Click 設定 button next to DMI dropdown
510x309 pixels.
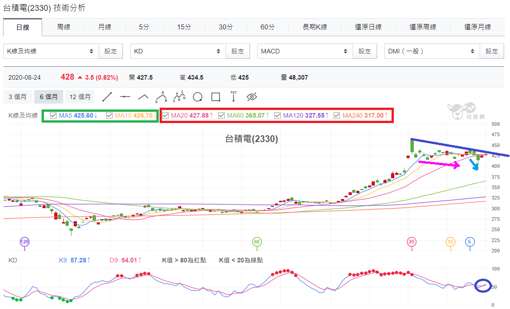492,51
